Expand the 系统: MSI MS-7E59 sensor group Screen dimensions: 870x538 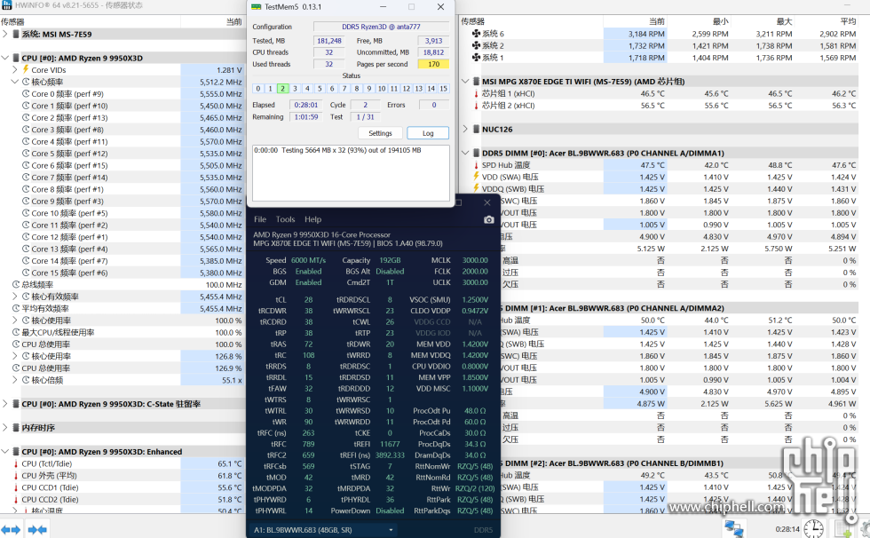(x=5, y=34)
